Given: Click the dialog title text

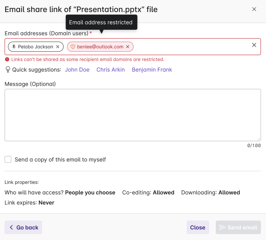Looking at the screenshot, I should 81,9.
